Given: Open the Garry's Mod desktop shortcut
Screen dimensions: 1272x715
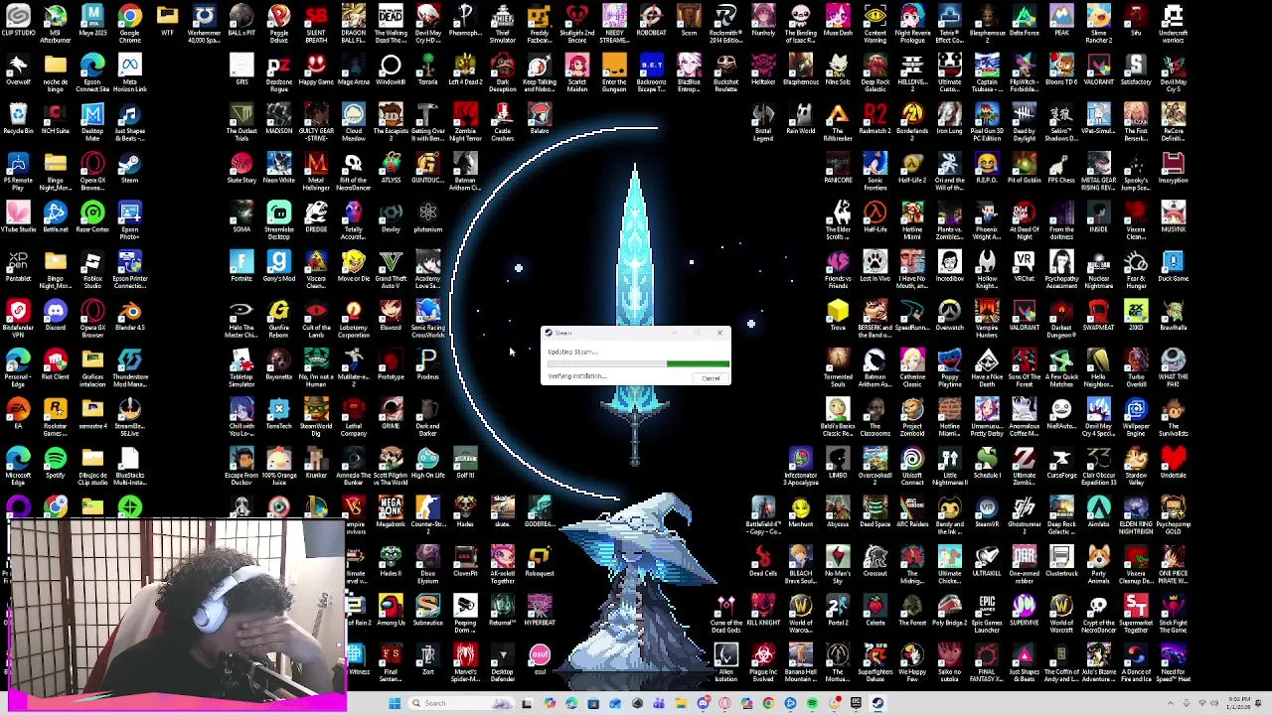Looking at the screenshot, I should click(x=279, y=267).
